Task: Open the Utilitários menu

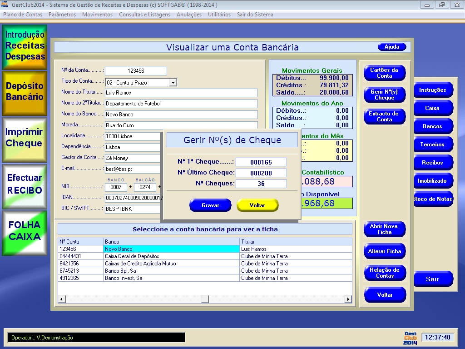Action: (x=219, y=15)
